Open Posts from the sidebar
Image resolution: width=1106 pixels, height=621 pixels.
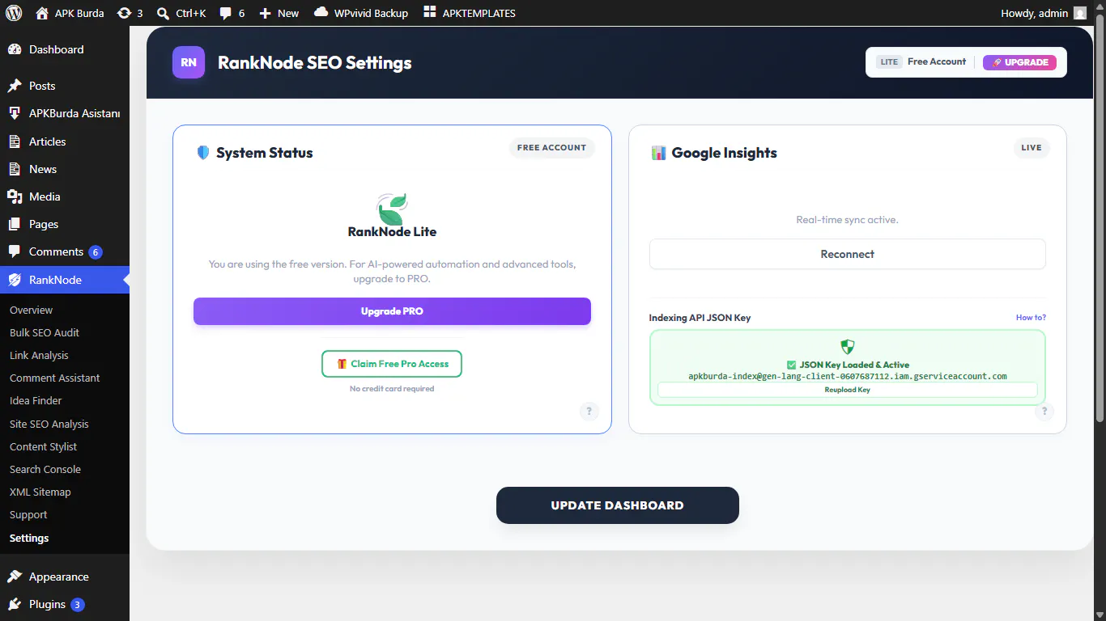pyautogui.click(x=65, y=86)
